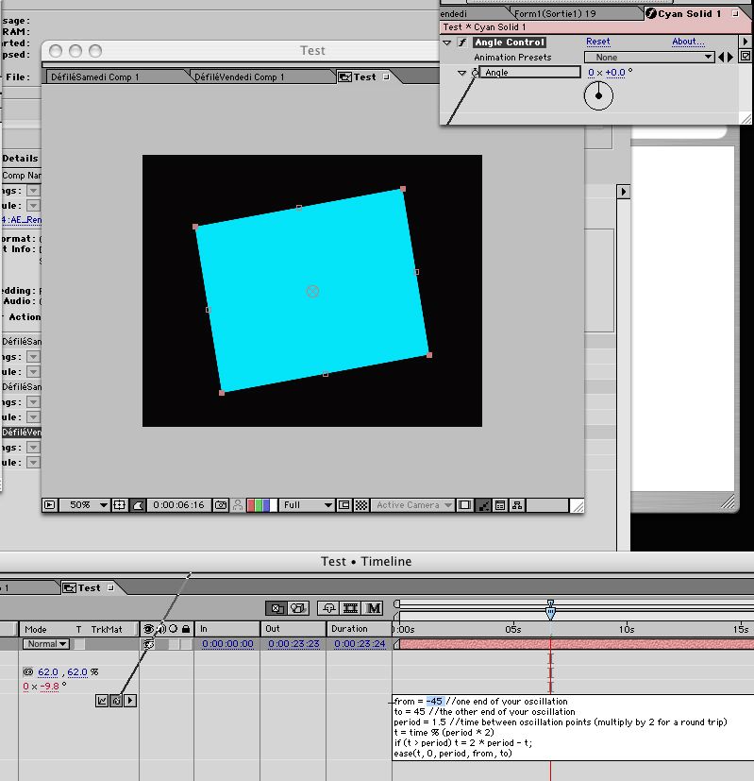Click the Angle dial control knob
The height and width of the screenshot is (781, 754).
point(598,95)
